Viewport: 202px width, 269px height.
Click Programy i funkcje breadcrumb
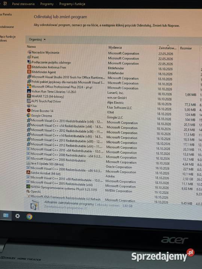pos(72,4)
